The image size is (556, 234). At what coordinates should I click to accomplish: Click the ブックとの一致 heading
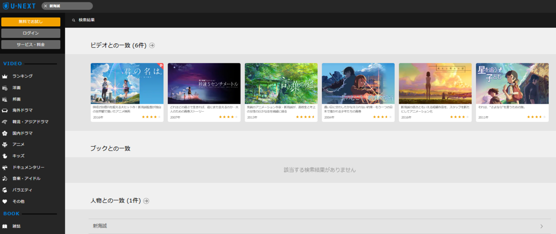point(110,149)
